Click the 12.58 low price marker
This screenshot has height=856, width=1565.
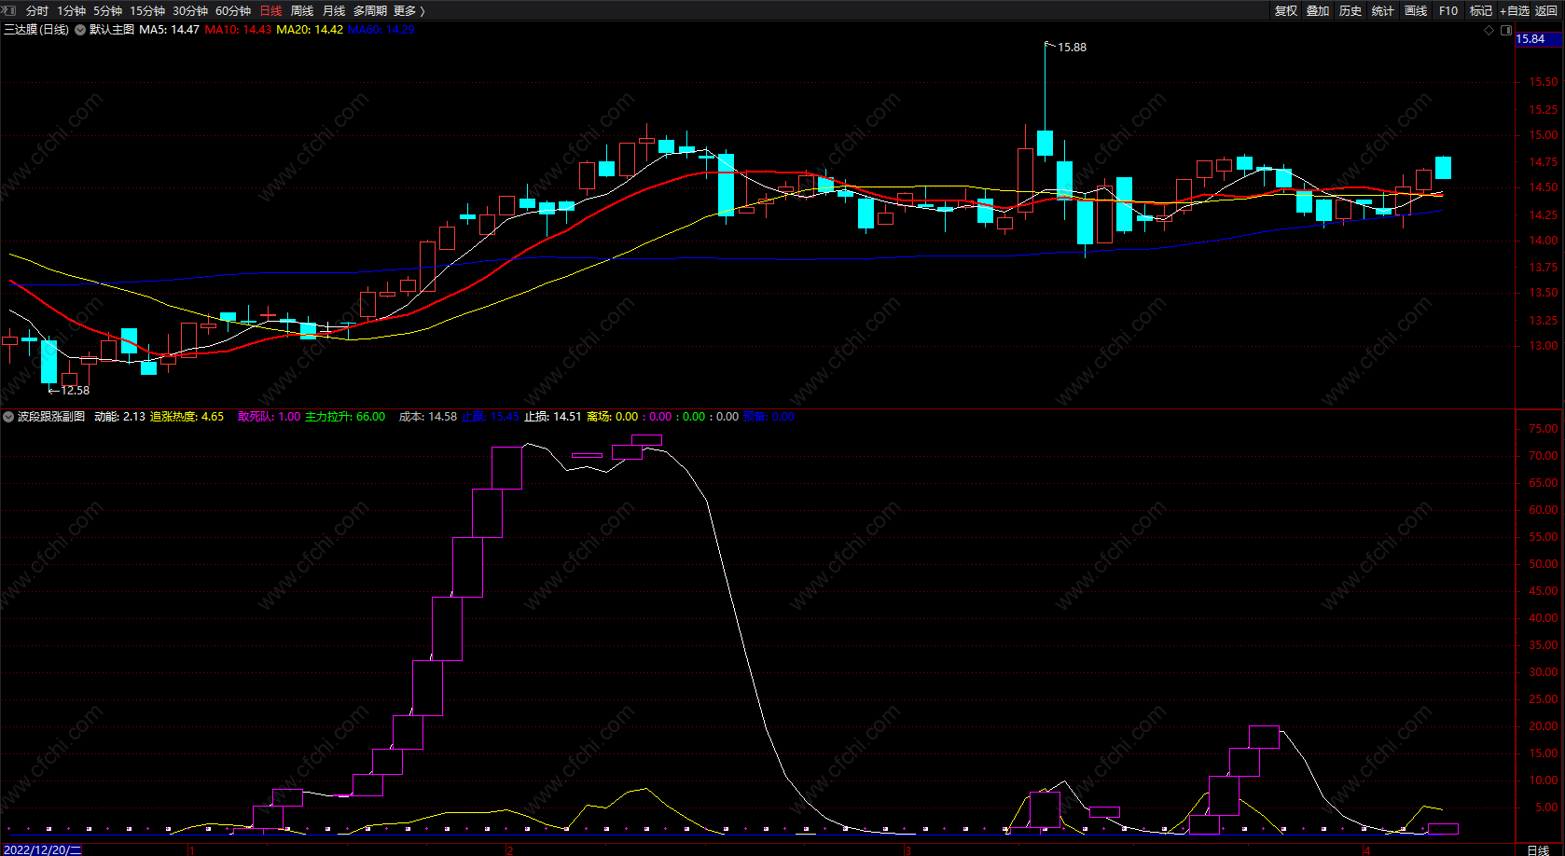click(76, 391)
